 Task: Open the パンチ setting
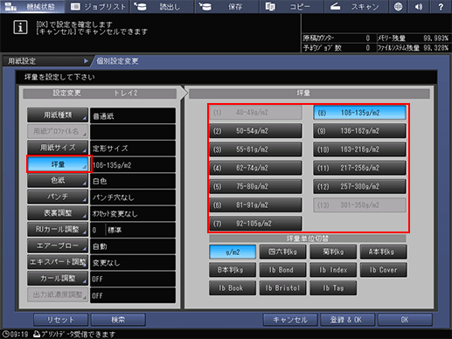pyautogui.click(x=58, y=197)
